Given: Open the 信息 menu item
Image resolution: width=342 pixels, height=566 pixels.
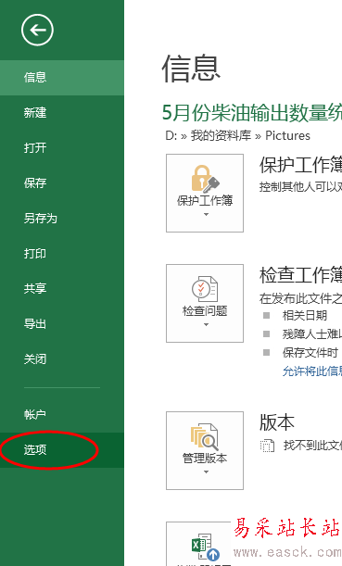Looking at the screenshot, I should pos(62,78).
